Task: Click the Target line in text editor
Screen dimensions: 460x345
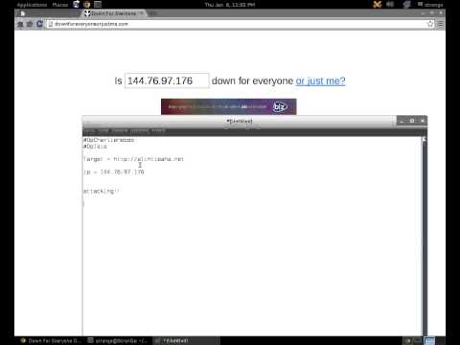Action: (x=133, y=159)
